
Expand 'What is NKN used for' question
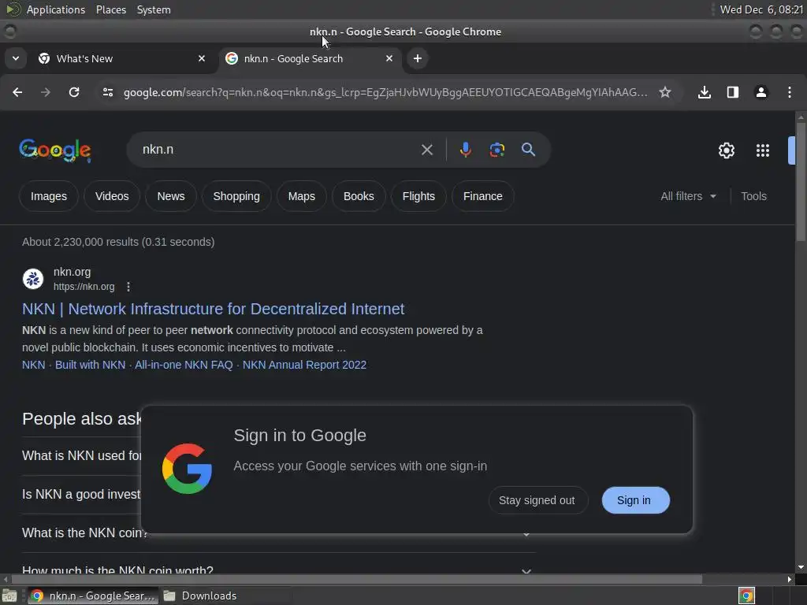coord(81,456)
